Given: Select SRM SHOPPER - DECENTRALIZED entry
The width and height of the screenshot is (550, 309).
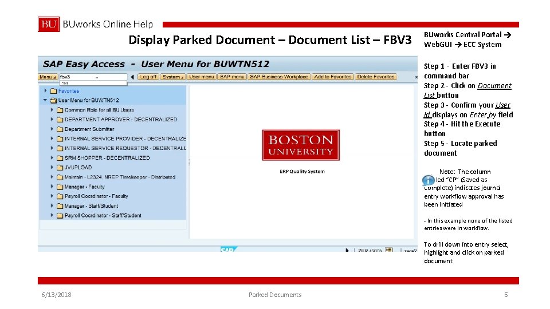Looking at the screenshot, I should (x=107, y=158).
